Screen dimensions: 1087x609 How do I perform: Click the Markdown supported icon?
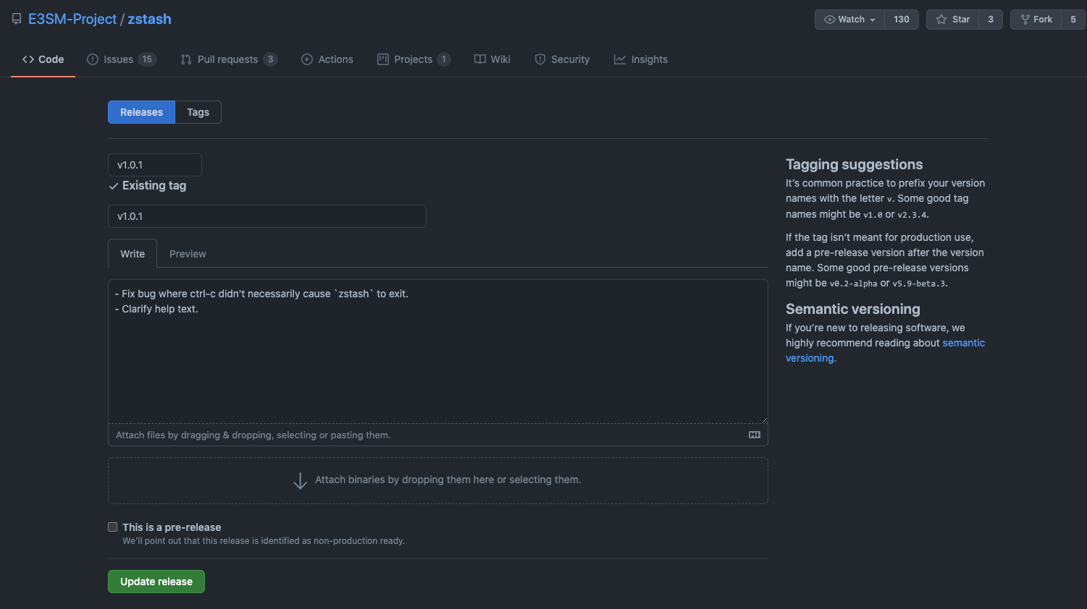[x=755, y=435]
